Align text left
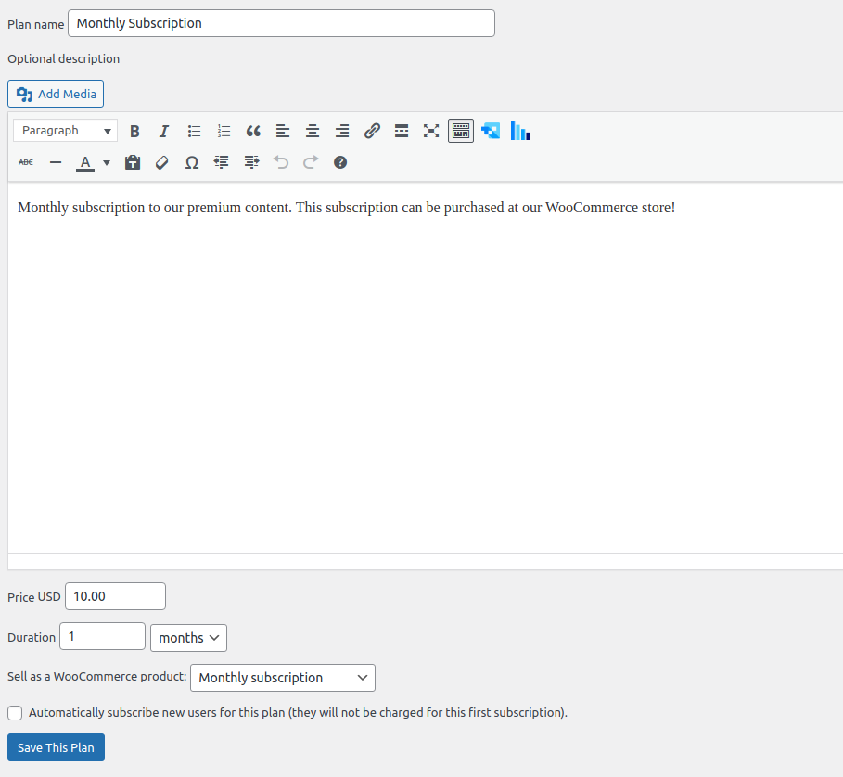This screenshot has width=843, height=777. click(x=283, y=131)
